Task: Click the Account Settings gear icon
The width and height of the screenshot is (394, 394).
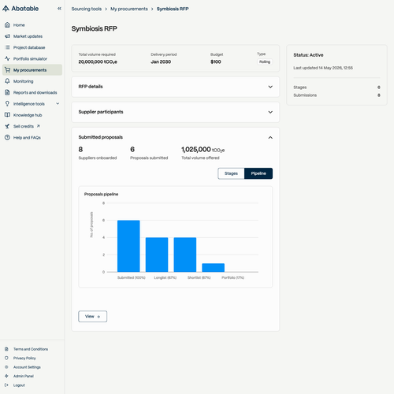Action: pyautogui.click(x=6, y=367)
